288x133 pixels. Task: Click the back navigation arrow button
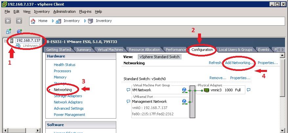(x=8, y=21)
